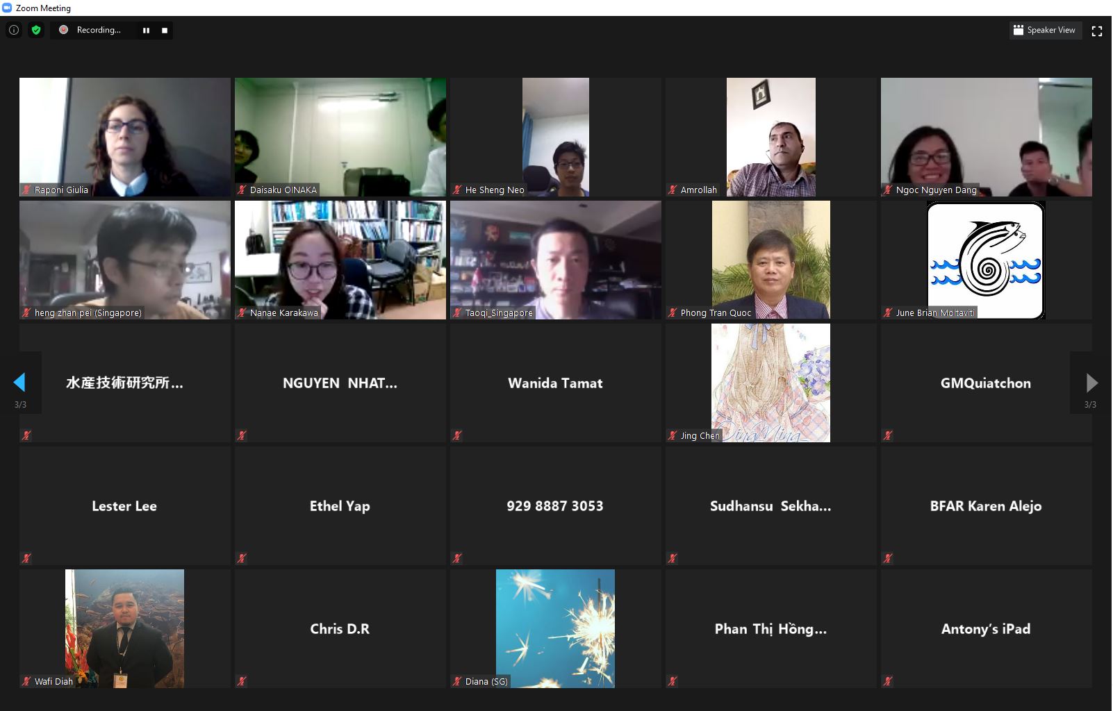Click muted mic icon on Wanida Tamat

pyautogui.click(x=457, y=436)
